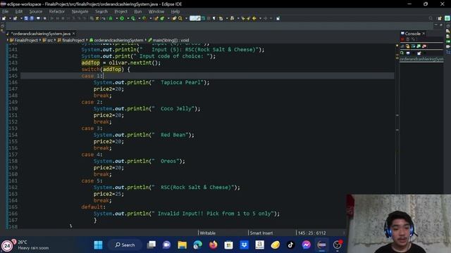Open the Run menu
The height and width of the screenshot is (253, 451).
[138, 11]
